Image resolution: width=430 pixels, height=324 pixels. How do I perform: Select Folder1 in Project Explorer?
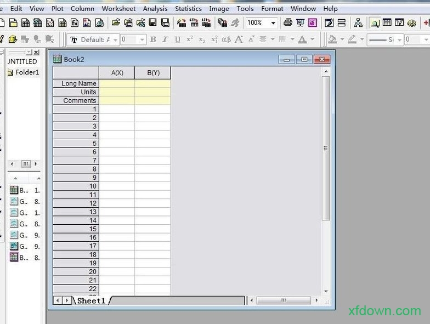click(x=27, y=72)
